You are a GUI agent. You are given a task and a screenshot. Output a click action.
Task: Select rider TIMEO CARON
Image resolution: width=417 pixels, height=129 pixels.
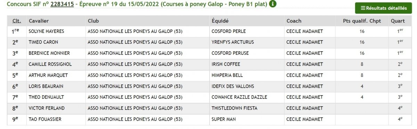click(x=43, y=42)
